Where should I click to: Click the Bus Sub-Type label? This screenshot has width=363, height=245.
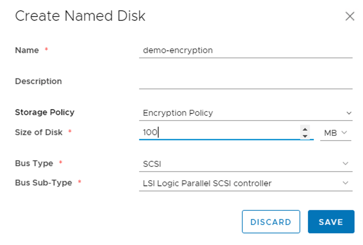click(x=43, y=183)
